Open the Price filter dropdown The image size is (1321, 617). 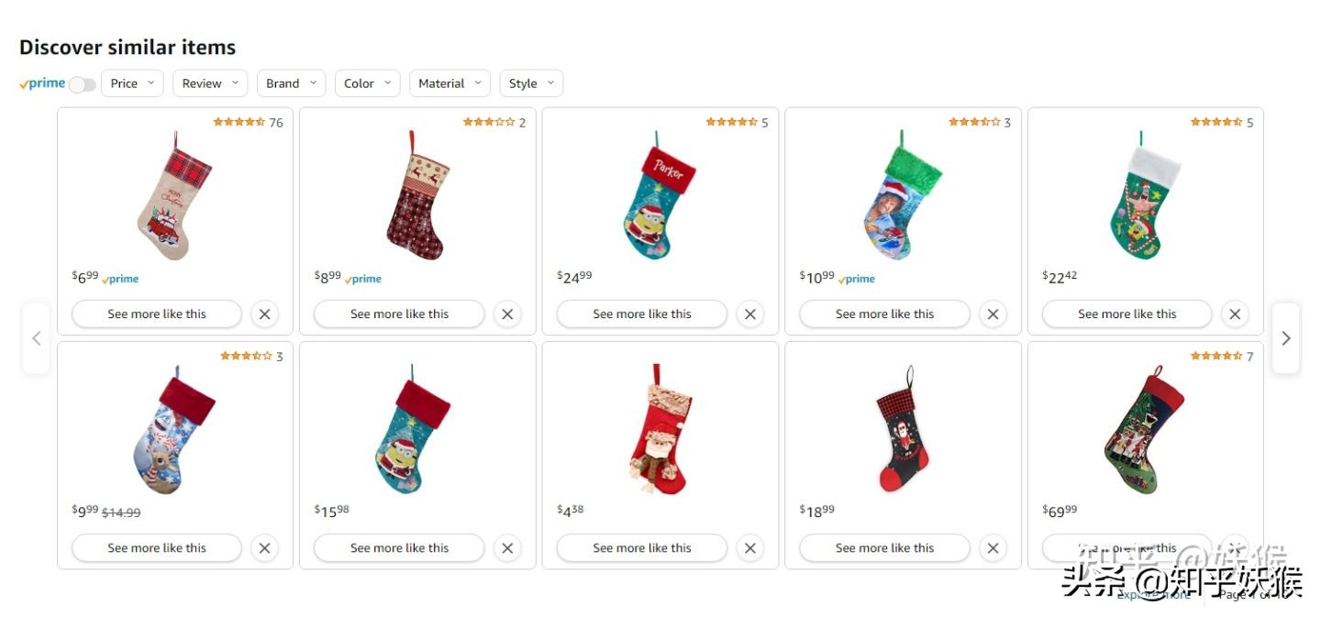(132, 83)
